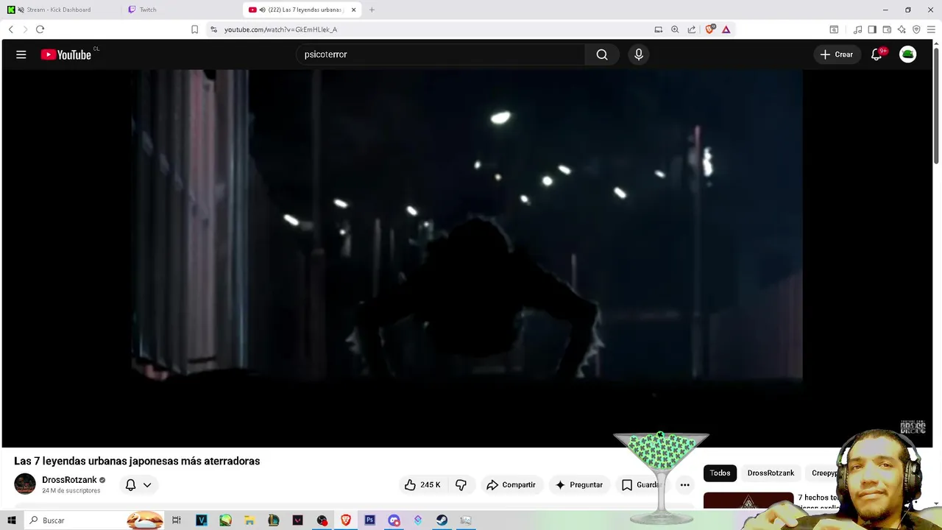Viewport: 942px width, 530px height.
Task: Close the YouTube video tab
Action: pyautogui.click(x=354, y=10)
